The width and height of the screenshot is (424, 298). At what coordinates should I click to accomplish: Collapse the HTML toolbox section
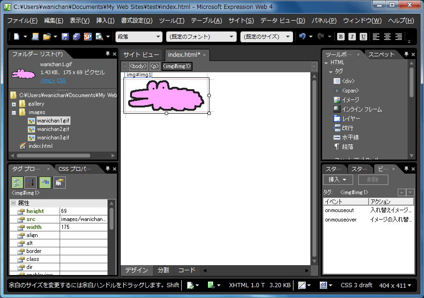[x=326, y=63]
